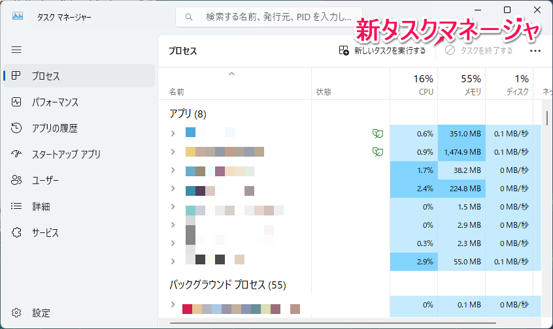
Task: Sort by the ディスク 1% column header
Action: [509, 84]
